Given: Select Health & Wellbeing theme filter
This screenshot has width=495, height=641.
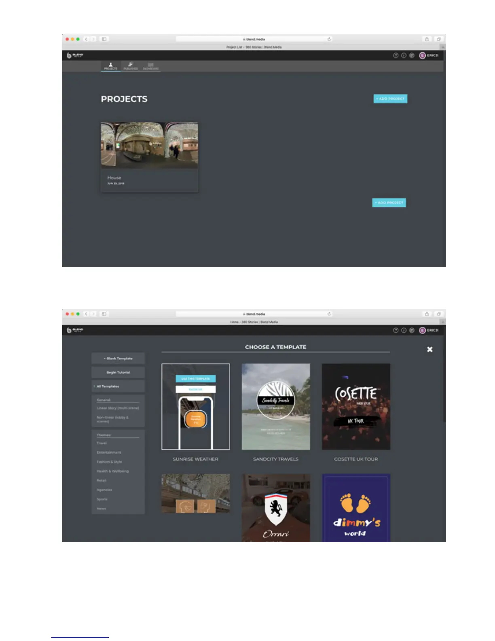Looking at the screenshot, I should pos(112,471).
